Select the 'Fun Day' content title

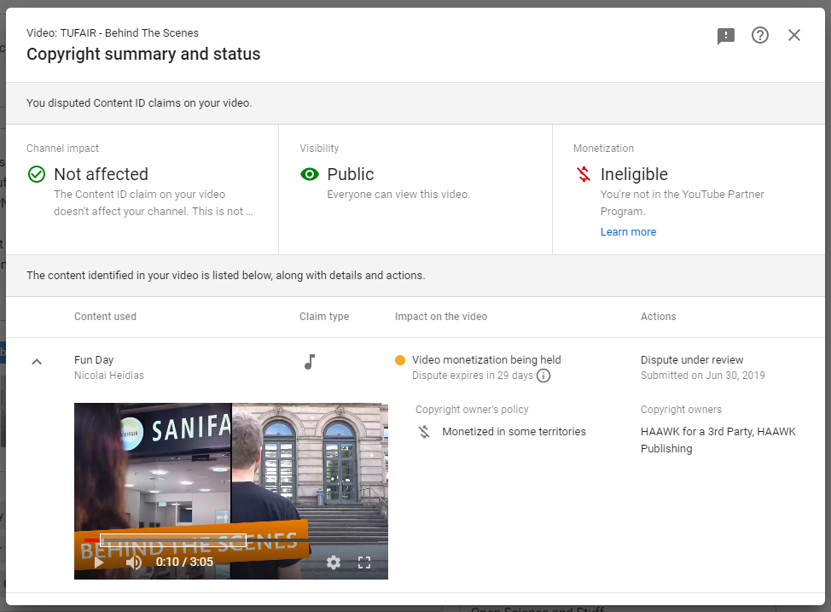[x=94, y=360]
